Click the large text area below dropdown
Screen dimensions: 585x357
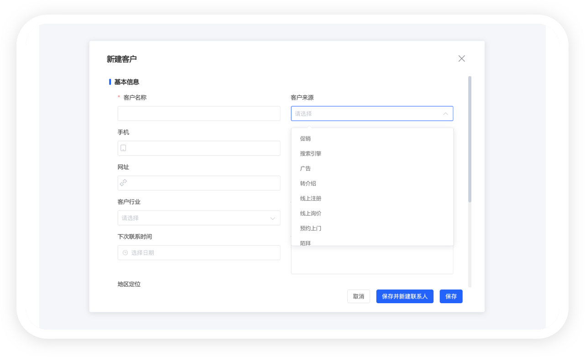[x=372, y=260]
